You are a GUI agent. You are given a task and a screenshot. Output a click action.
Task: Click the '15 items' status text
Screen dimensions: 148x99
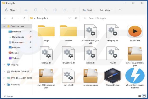(x=8, y=96)
